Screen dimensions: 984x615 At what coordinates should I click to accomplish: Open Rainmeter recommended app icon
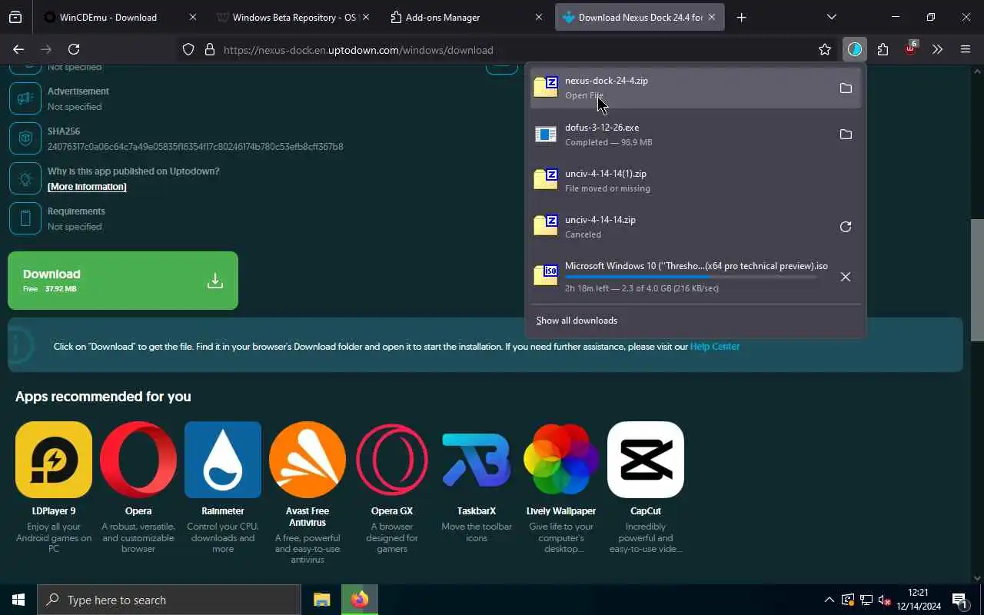[223, 460]
